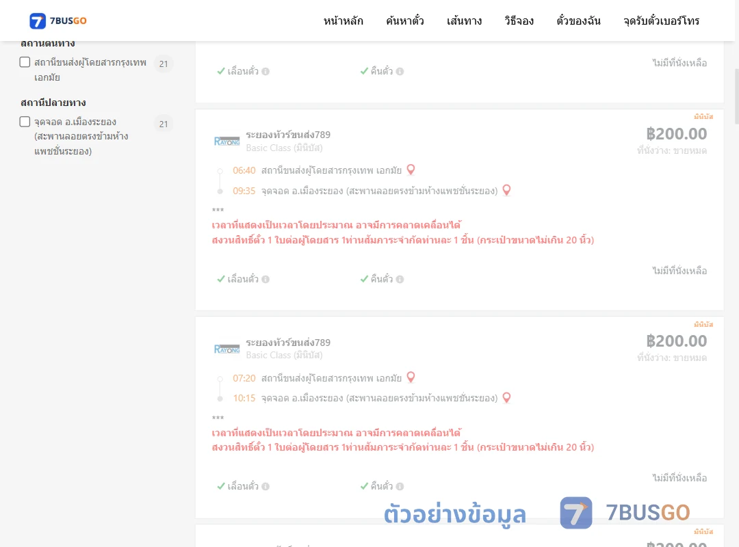The image size is (739, 547).
Task: Click Rayong operator logo on 06:40 trip
Action: [x=226, y=142]
